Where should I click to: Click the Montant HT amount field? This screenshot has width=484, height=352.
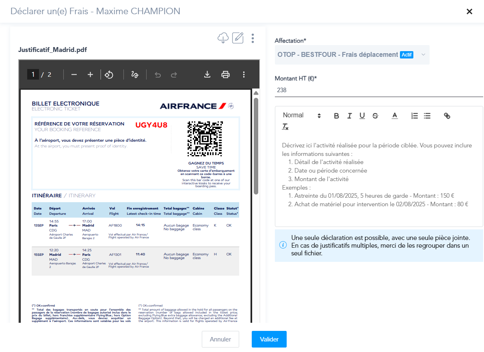378,90
